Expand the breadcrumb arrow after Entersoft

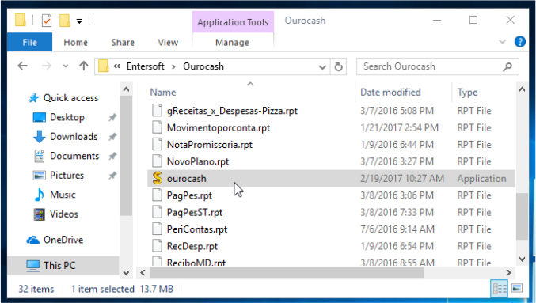pos(173,66)
